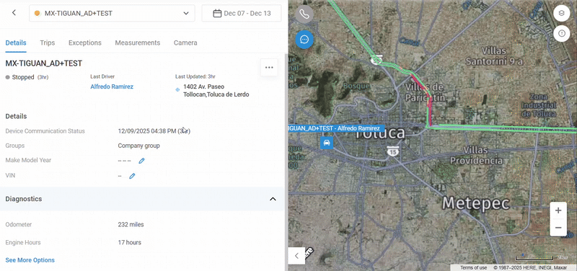Edit Make Model Year pencil icon
The image size is (577, 271).
tap(141, 161)
